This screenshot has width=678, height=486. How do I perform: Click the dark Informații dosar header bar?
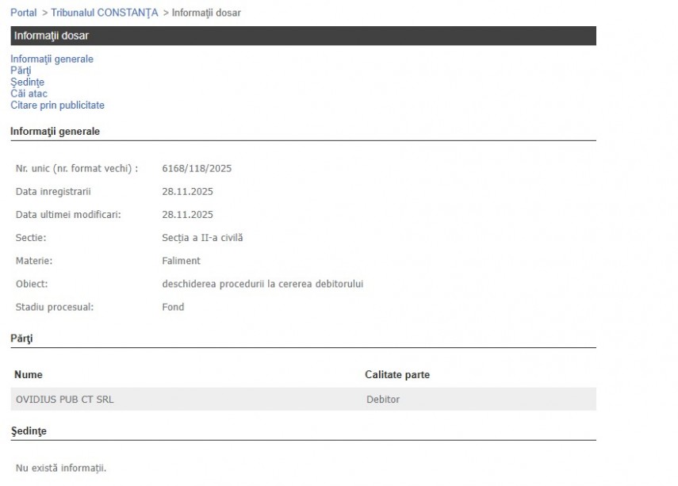[x=303, y=36]
